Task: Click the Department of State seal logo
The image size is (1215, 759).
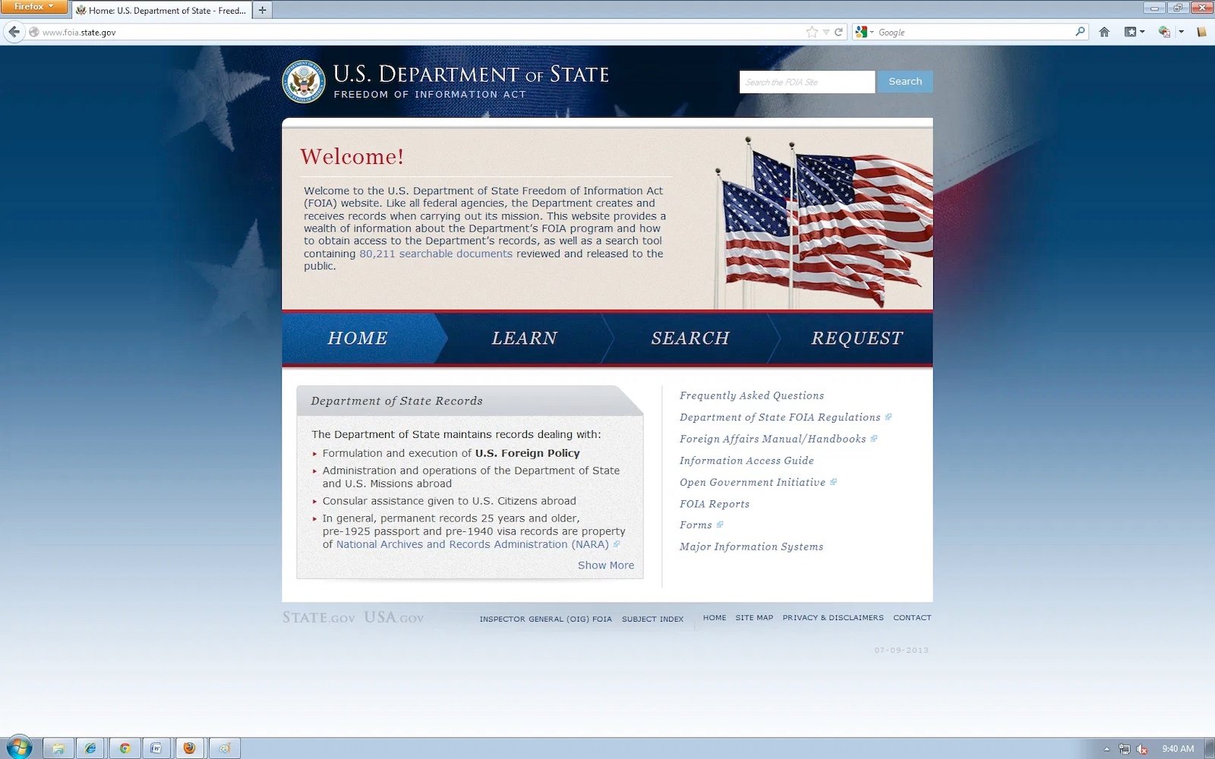Action: tap(304, 81)
